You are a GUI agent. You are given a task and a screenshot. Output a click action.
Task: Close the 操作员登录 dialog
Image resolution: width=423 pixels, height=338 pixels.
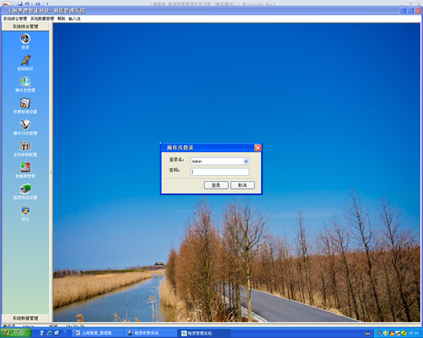[x=258, y=148]
